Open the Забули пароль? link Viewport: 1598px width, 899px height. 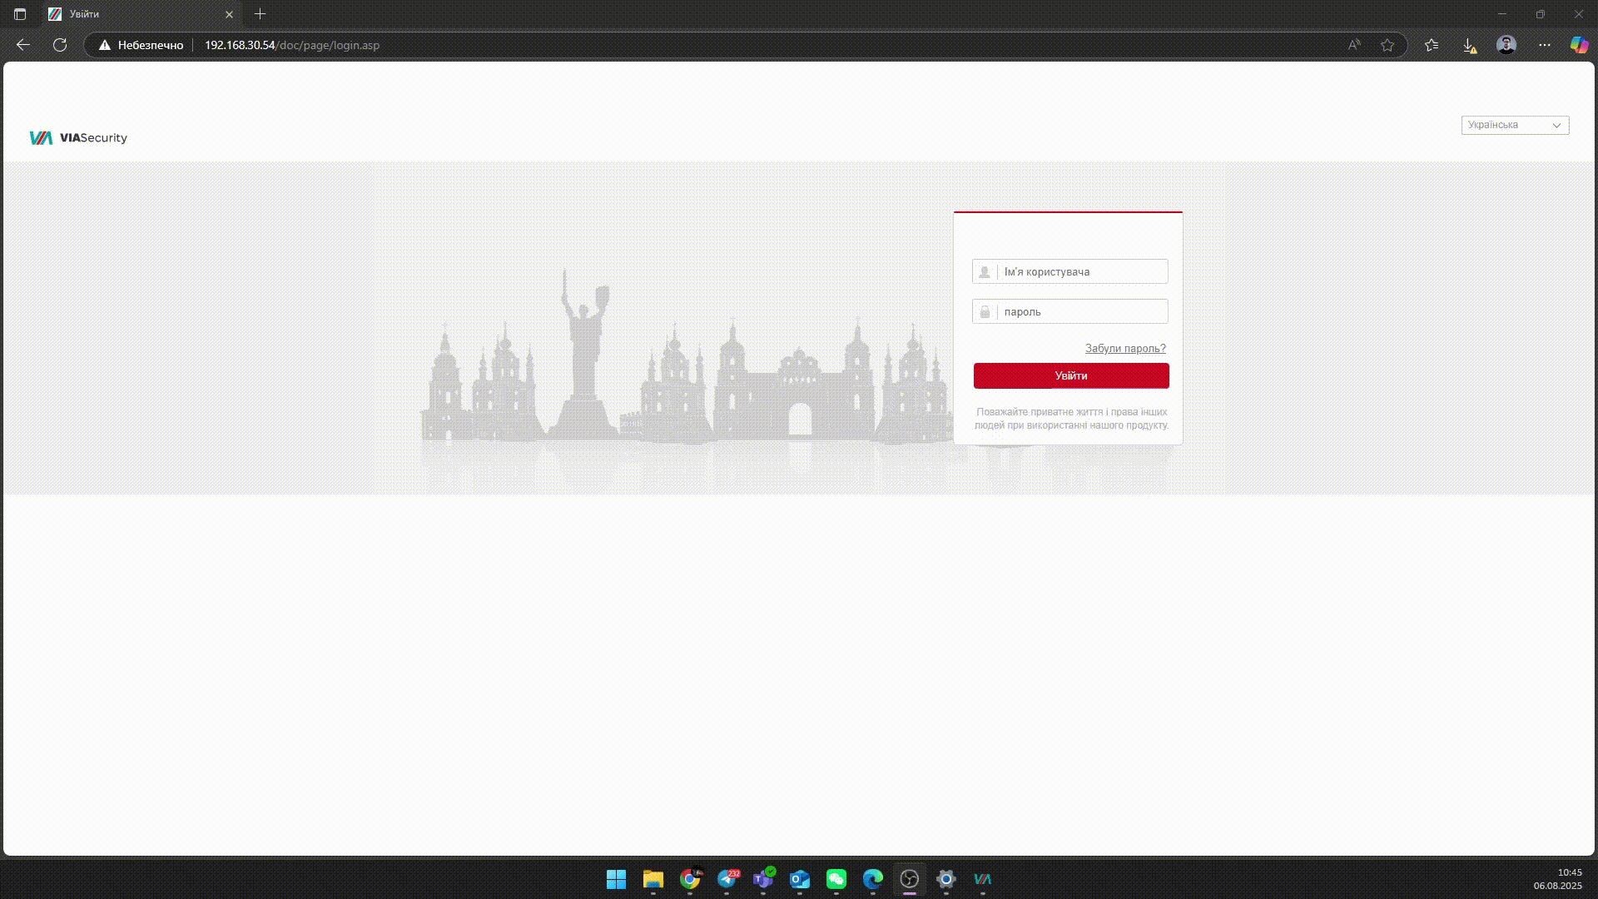pyautogui.click(x=1124, y=349)
